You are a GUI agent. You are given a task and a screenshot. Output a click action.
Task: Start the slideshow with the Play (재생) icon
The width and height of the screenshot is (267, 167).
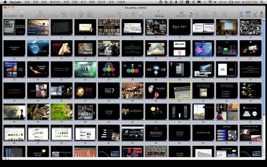click(x=22, y=13)
